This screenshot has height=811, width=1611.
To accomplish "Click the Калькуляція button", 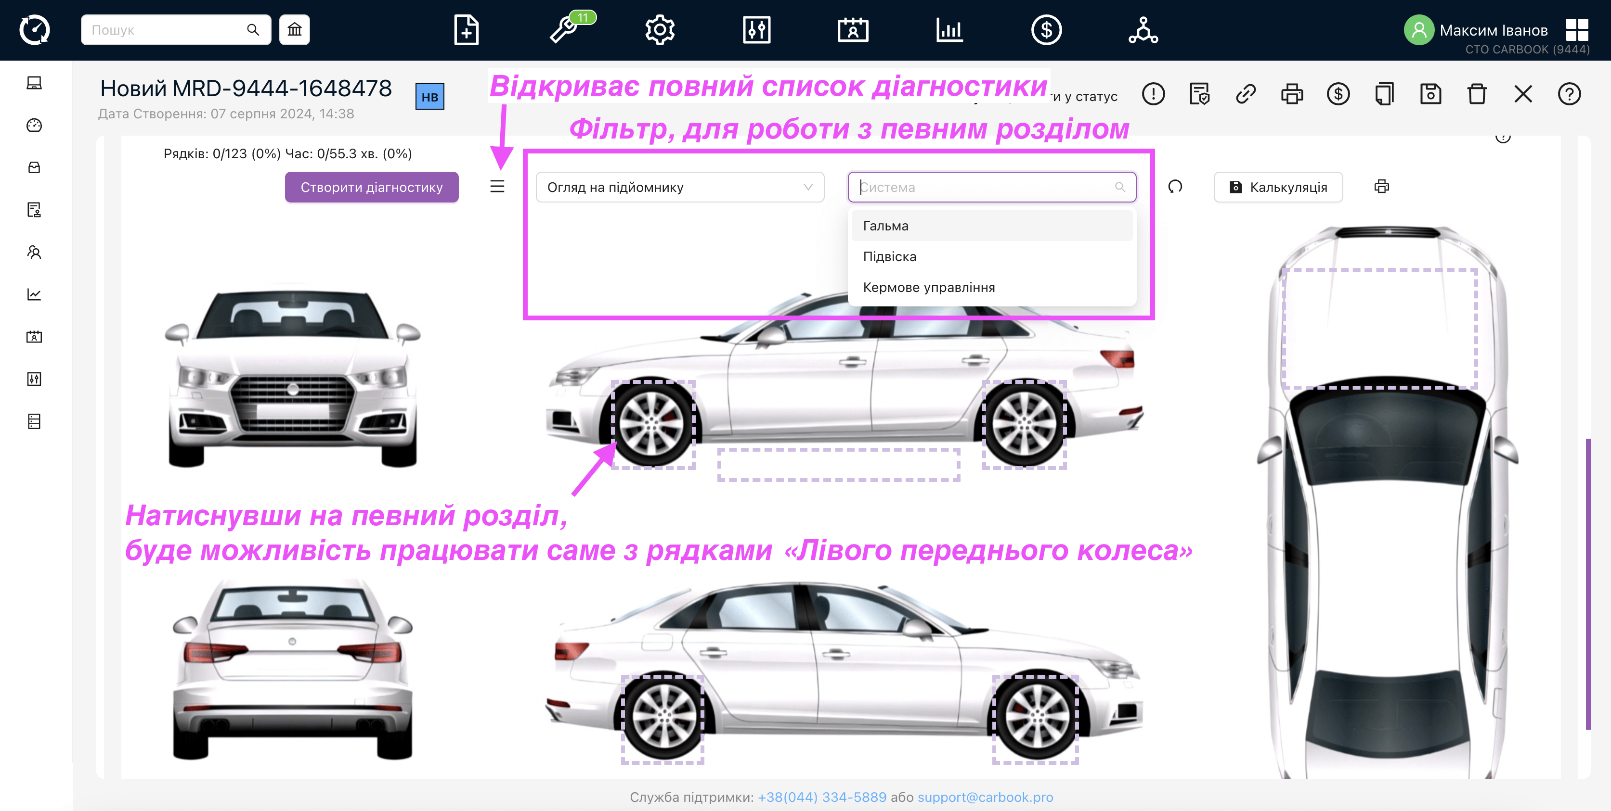I will [1278, 187].
